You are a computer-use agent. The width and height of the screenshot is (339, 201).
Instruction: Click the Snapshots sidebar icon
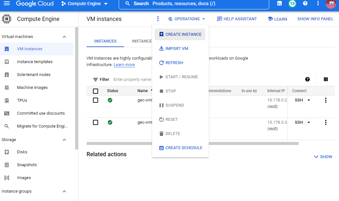(7, 165)
